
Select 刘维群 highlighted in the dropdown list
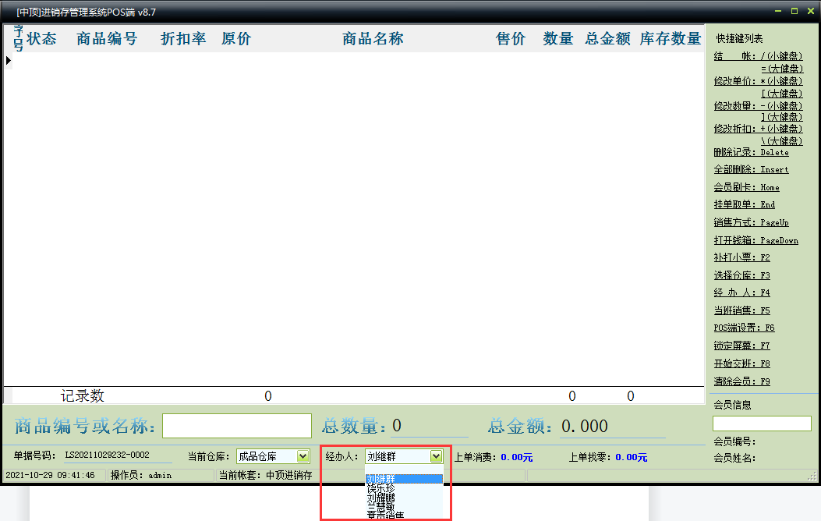(404, 479)
